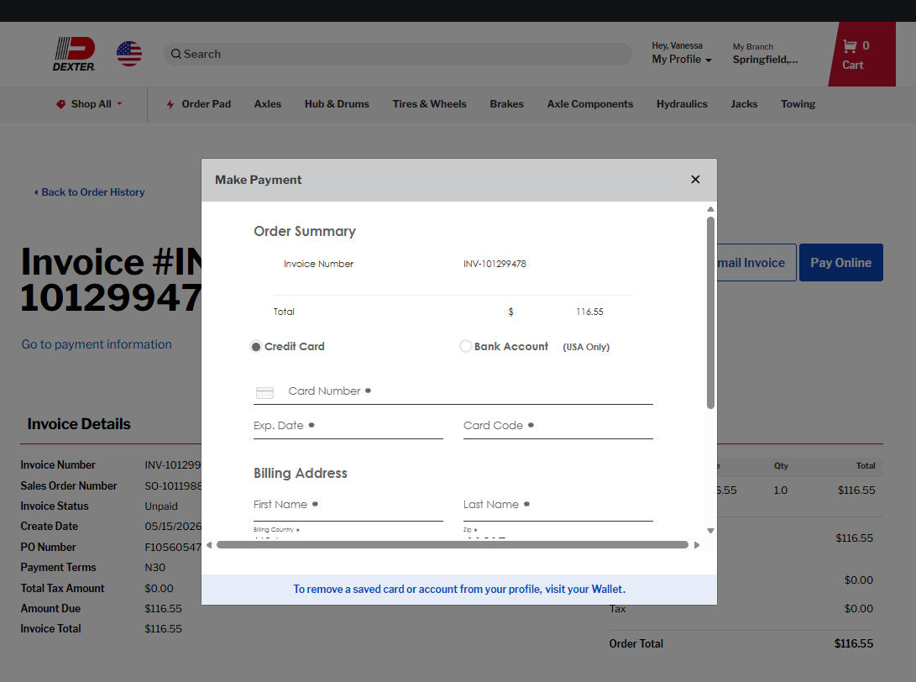Focus the Exp. Date field
Image resolution: width=916 pixels, height=682 pixels.
348,427
